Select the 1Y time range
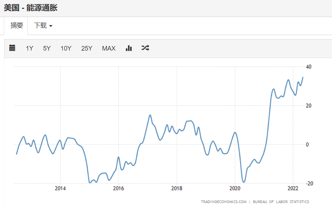The image size is (332, 208). [x=29, y=48]
